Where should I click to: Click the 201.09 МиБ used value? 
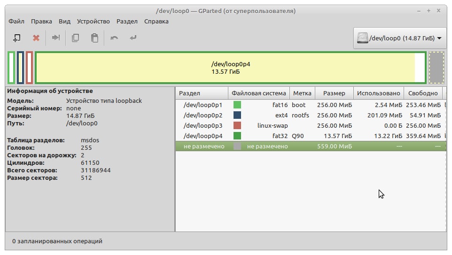384,115
